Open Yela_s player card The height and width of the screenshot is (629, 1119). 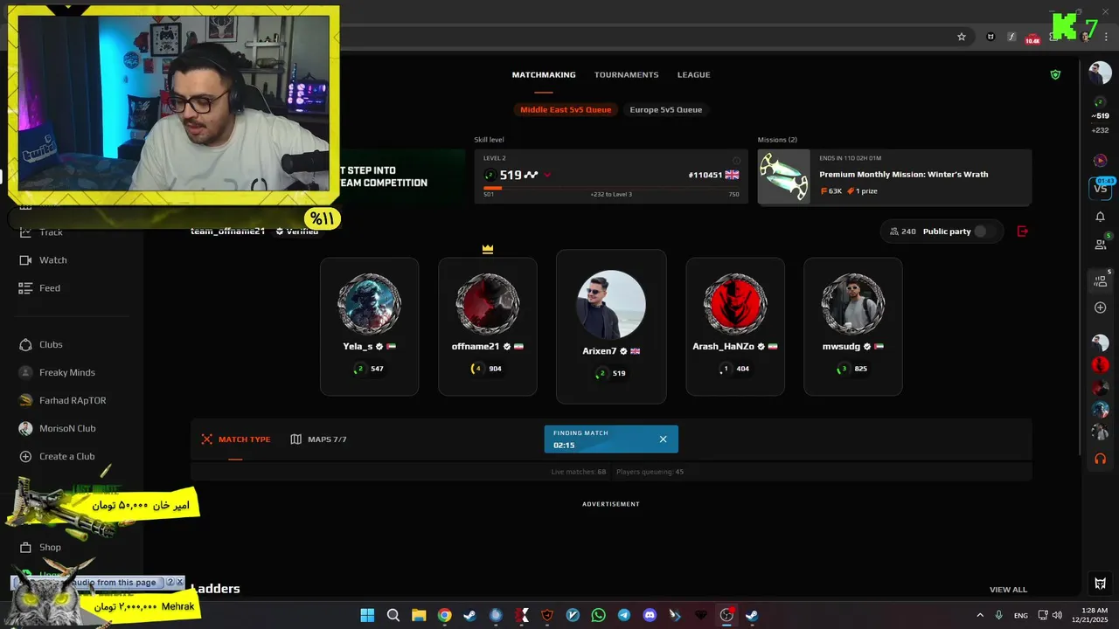(x=370, y=327)
